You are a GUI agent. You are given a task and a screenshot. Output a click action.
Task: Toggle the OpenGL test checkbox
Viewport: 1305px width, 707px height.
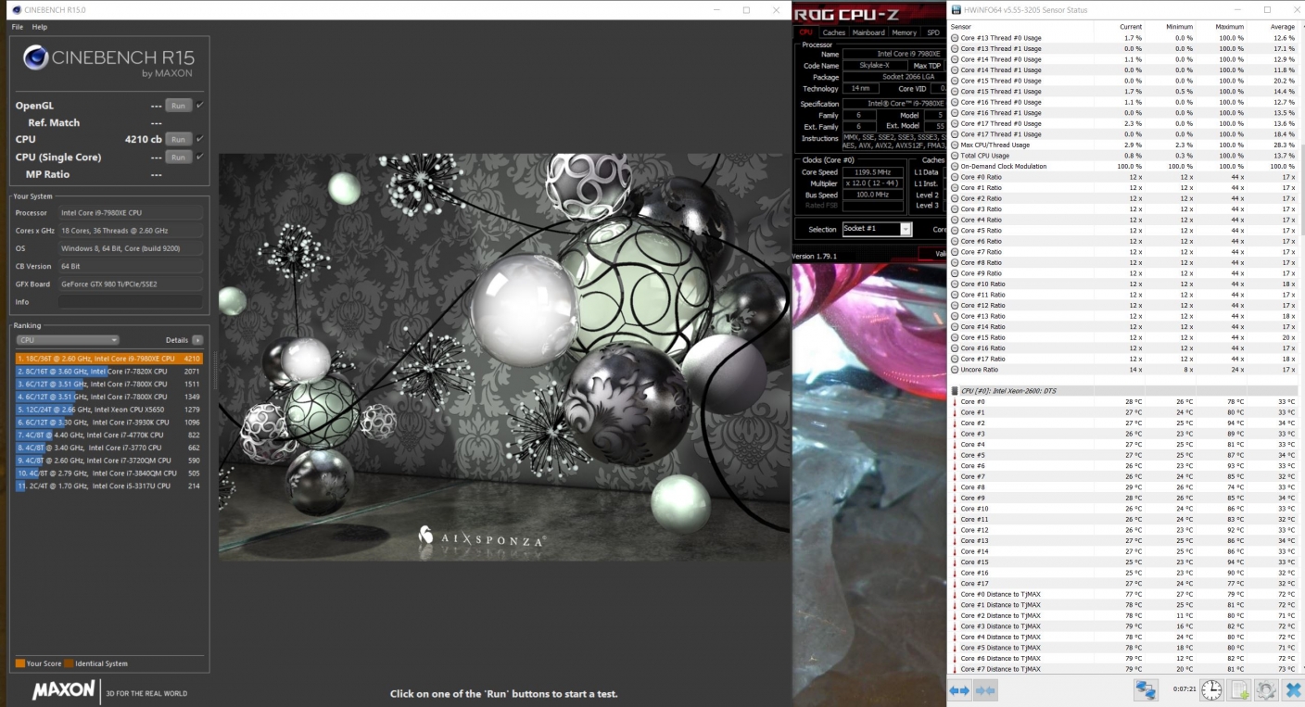click(x=199, y=106)
